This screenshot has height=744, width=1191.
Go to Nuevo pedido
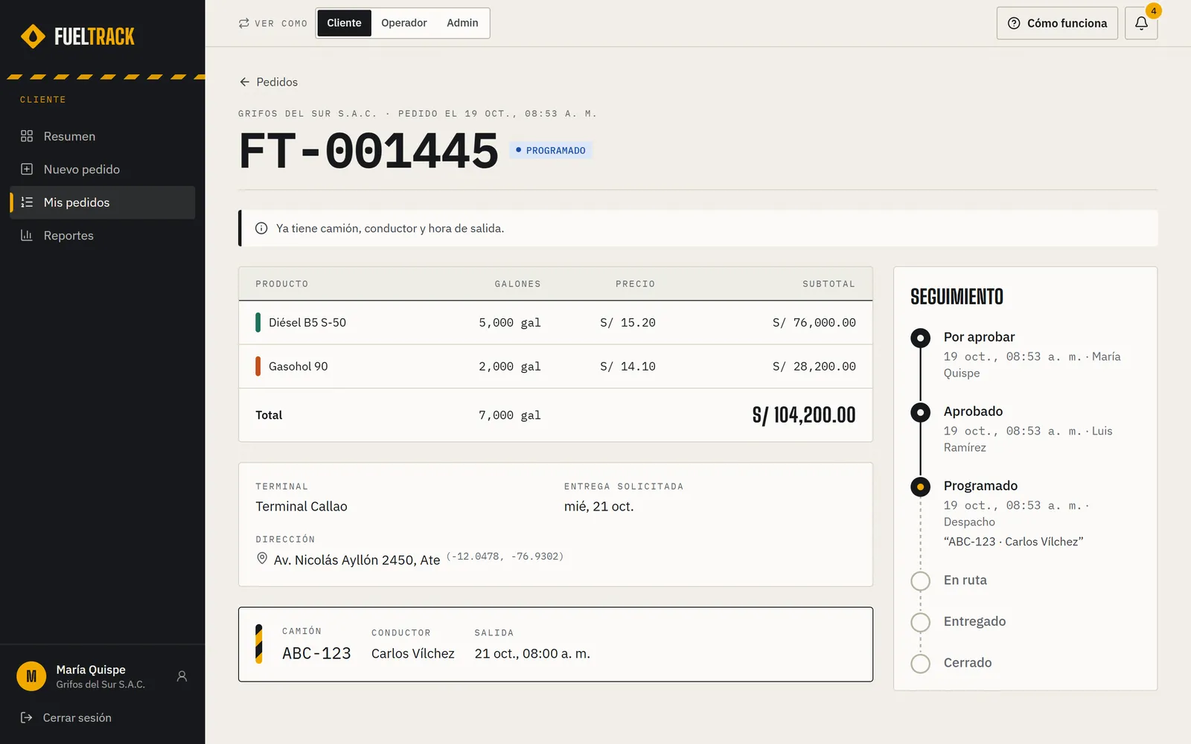pyautogui.click(x=103, y=169)
